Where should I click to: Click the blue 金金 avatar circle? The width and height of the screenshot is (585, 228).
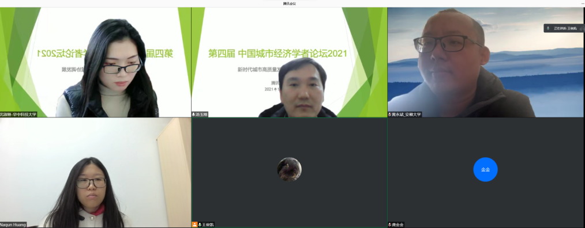click(485, 169)
